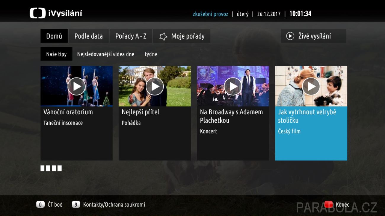Click the Konec label

click(x=342, y=204)
